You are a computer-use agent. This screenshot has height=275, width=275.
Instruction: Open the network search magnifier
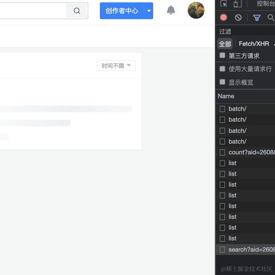coord(271,17)
